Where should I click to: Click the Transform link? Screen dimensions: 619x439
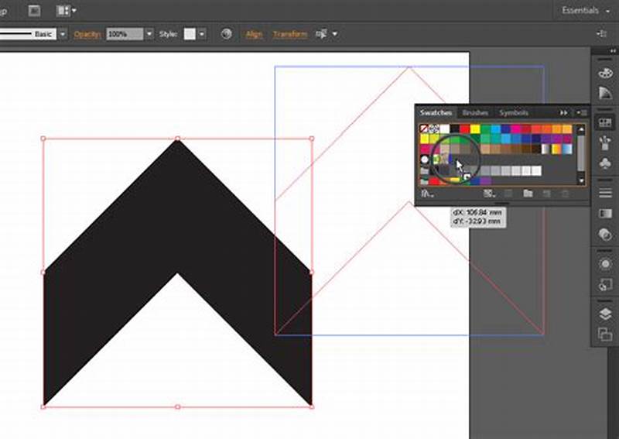point(290,34)
